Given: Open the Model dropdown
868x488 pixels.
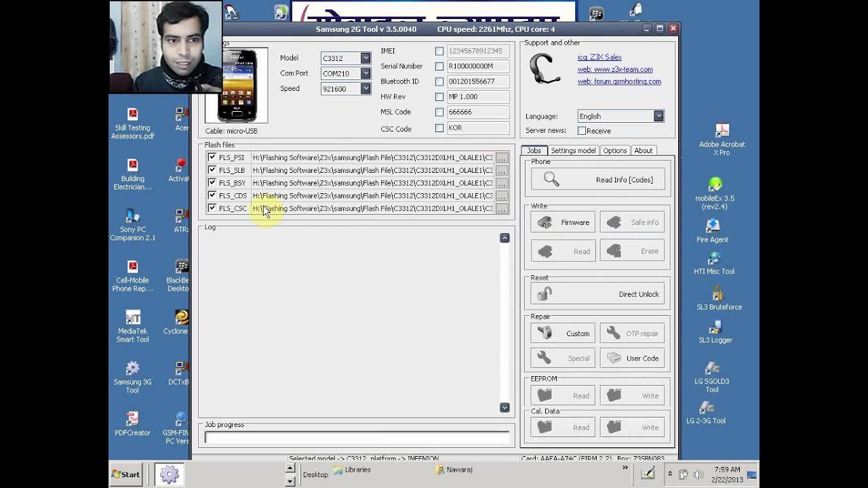Looking at the screenshot, I should (366, 58).
